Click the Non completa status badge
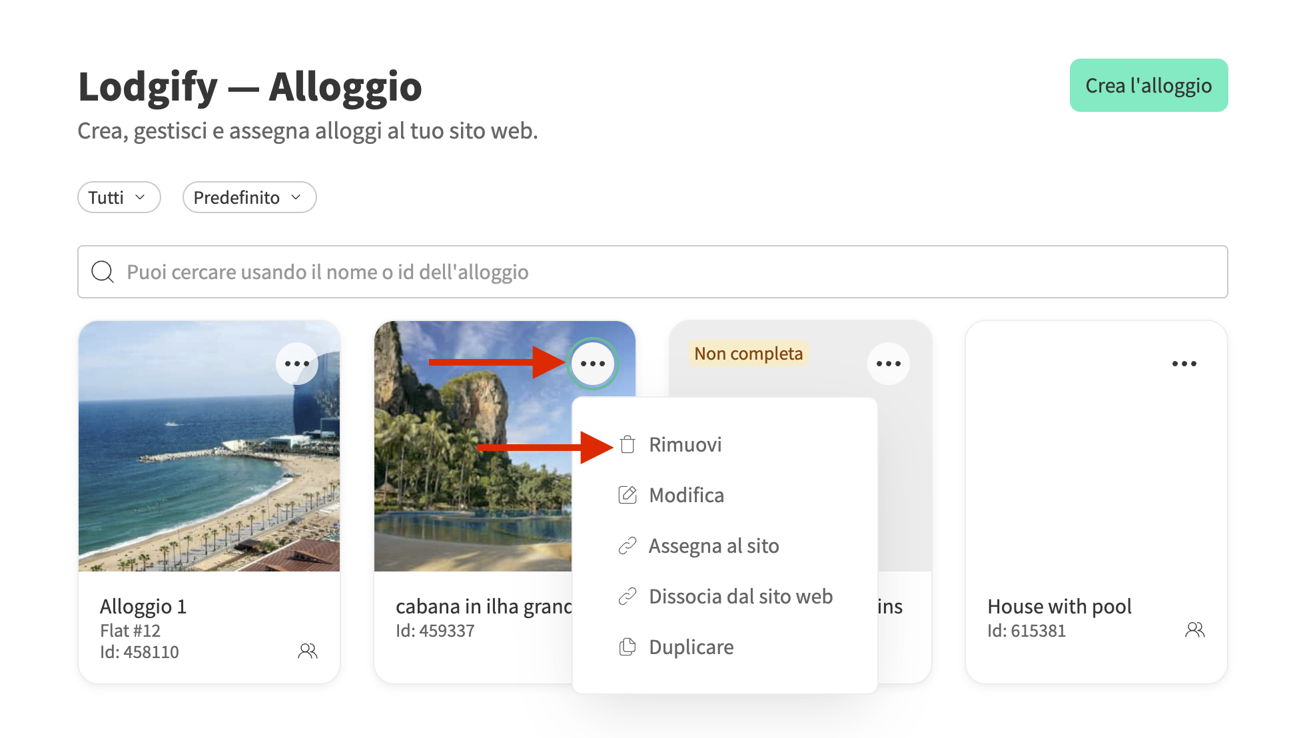This screenshot has width=1295, height=738. pyautogui.click(x=748, y=354)
